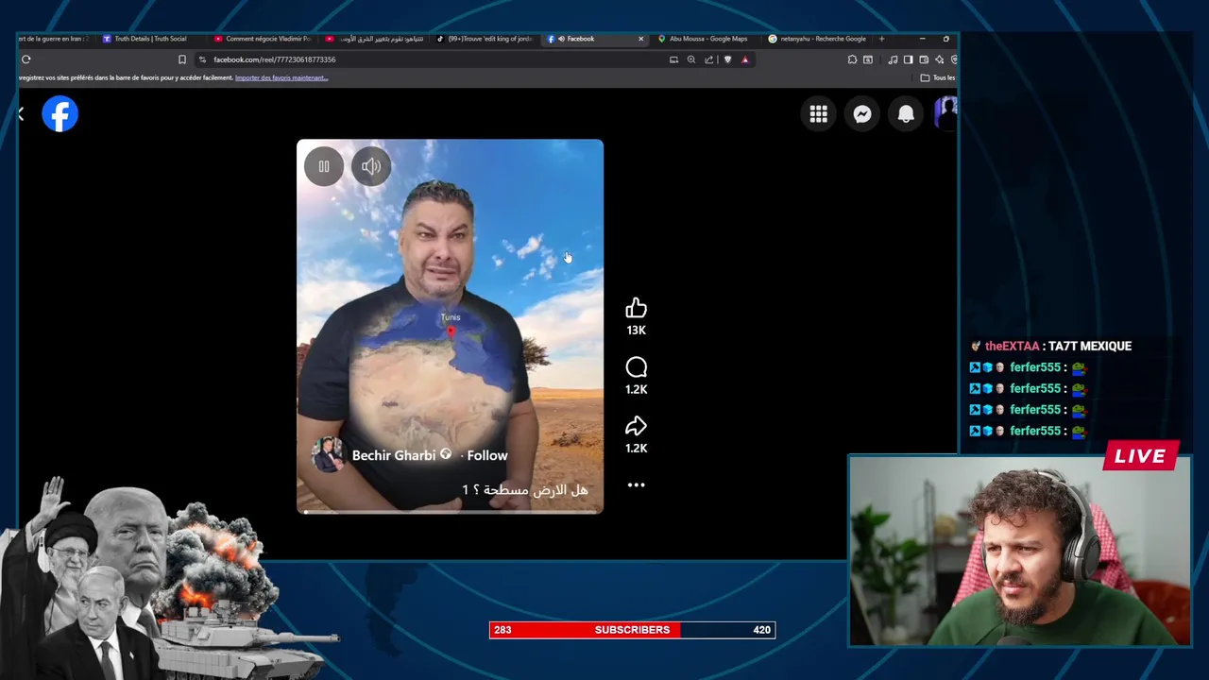Screen dimensions: 1209x680
Task: Click the facebook.com/reel address field
Action: [x=274, y=59]
